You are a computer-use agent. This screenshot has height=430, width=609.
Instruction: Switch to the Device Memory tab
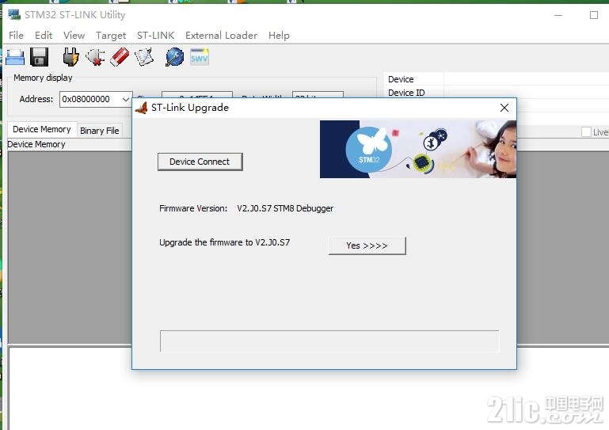click(x=42, y=129)
